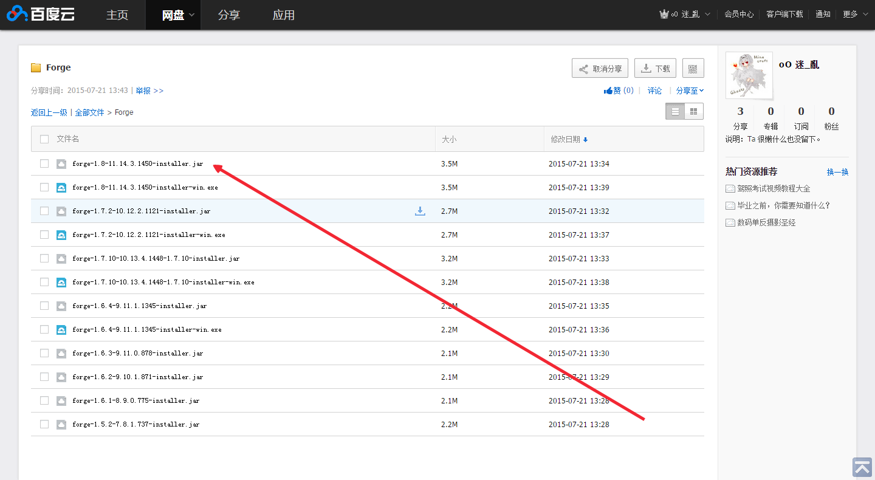The height and width of the screenshot is (480, 875).
Task: Click 换一换 to refresh recommendations
Action: [x=837, y=172]
